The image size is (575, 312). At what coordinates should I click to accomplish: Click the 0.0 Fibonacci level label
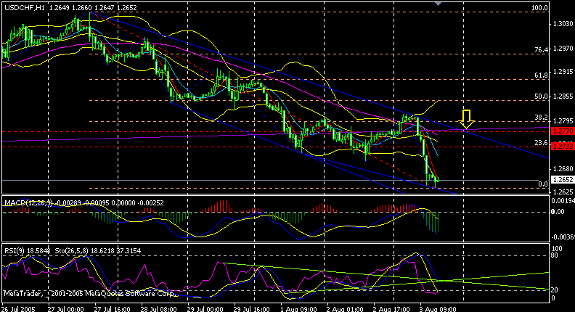[x=543, y=184]
